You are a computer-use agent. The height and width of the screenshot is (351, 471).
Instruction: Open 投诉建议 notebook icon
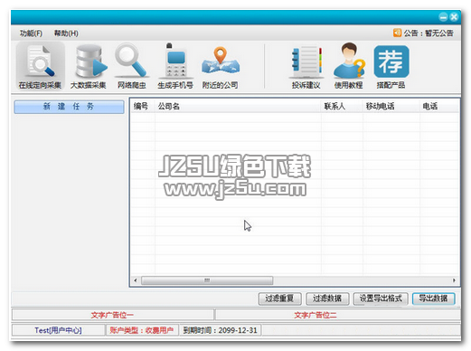(x=306, y=67)
